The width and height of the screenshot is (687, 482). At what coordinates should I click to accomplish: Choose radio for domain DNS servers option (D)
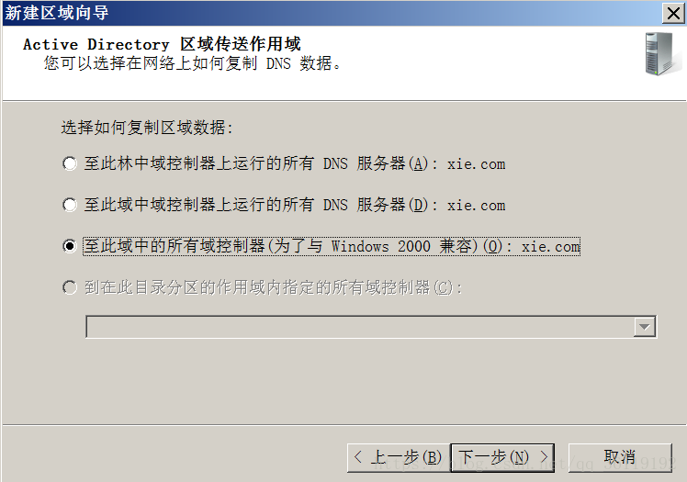tap(70, 205)
